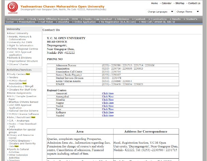Open G.R. - Anukampa link
The width and height of the screenshot is (207, 161).
point(19,121)
